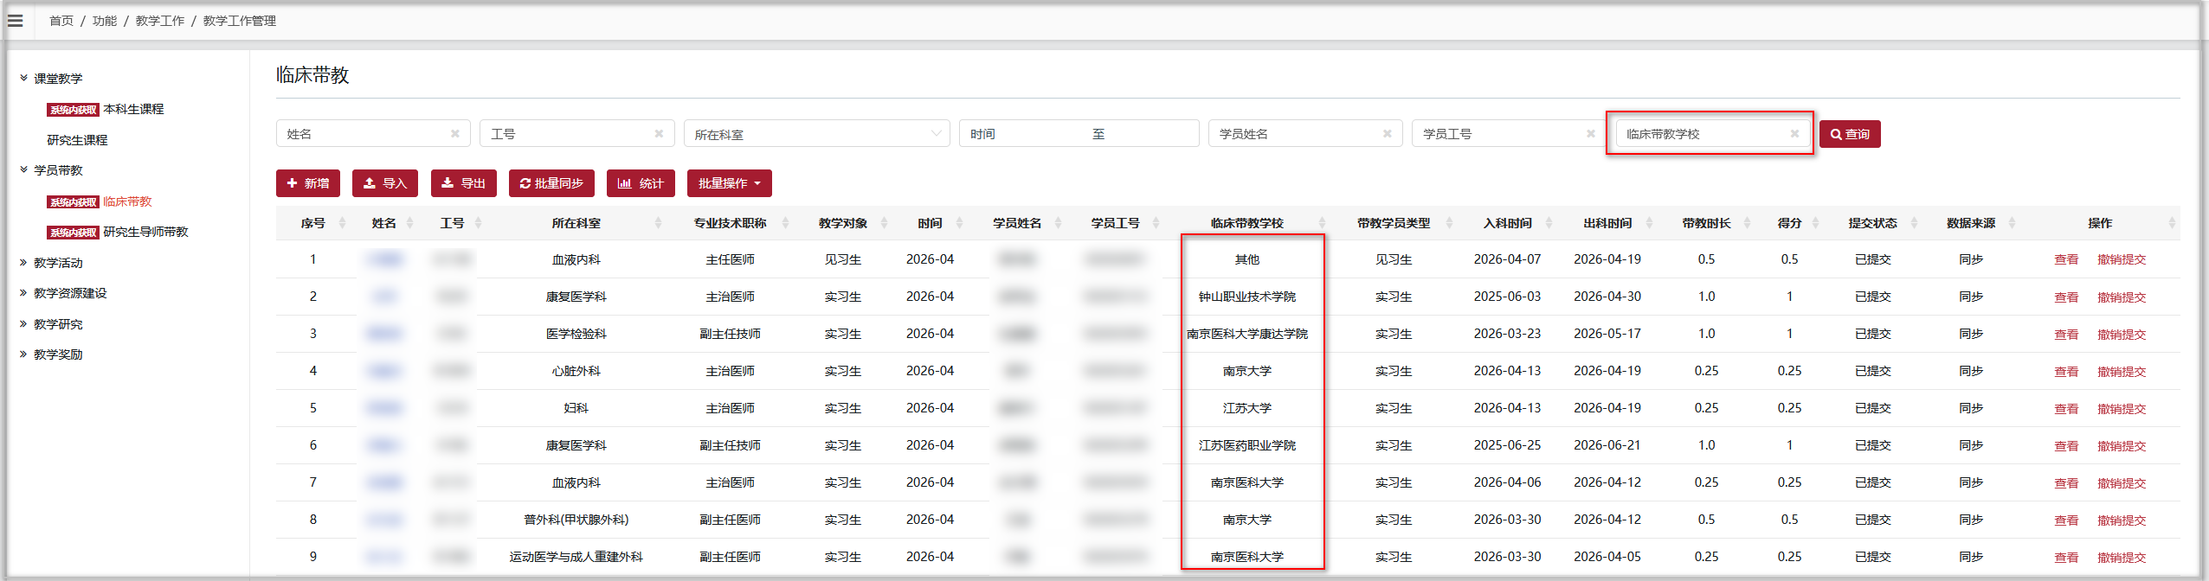Image resolution: width=2209 pixels, height=581 pixels.
Task: View row 8 普外科(甲状腺外科) record 查看
Action: point(2066,520)
